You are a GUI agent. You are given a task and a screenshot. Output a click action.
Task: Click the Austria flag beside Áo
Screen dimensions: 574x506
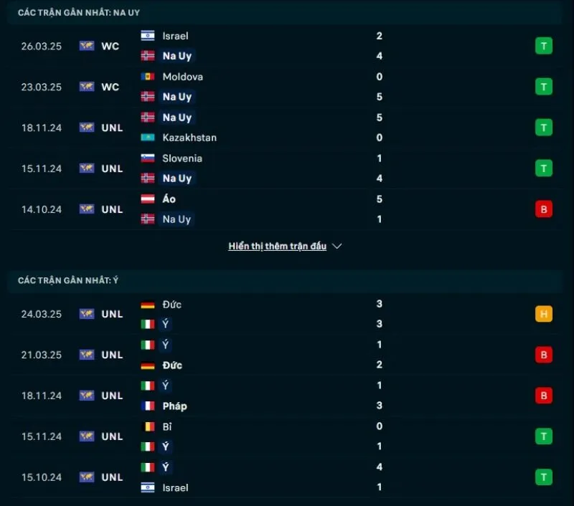tap(148, 199)
